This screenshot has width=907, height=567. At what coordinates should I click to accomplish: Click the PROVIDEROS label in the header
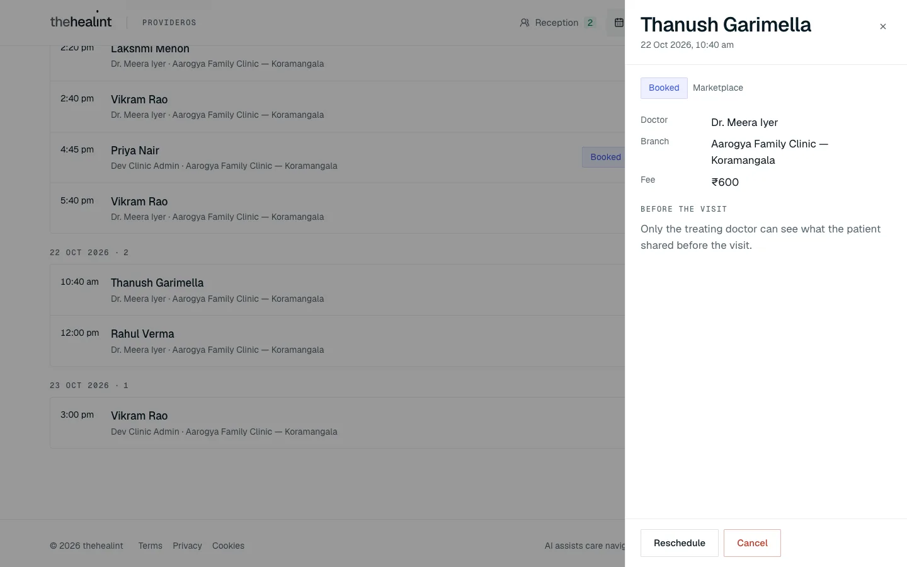pos(169,23)
